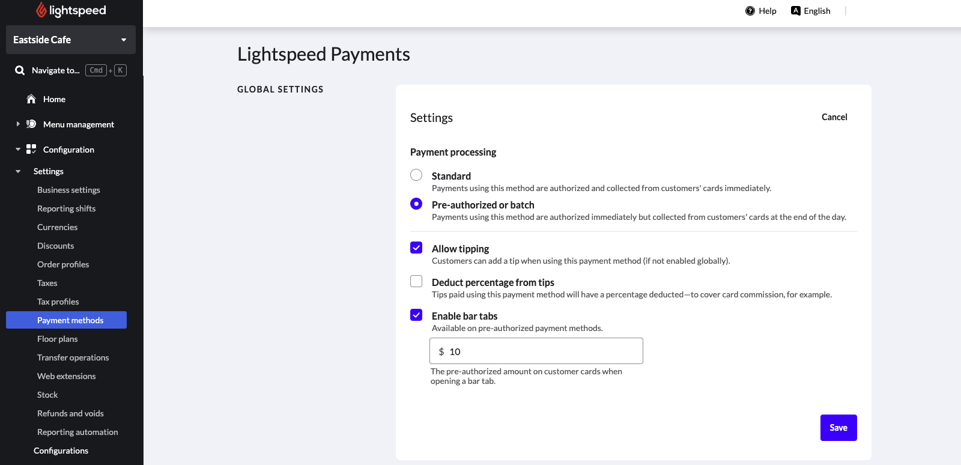The image size is (961, 465).
Task: Click the pre-authorized amount helper text
Action: [x=526, y=376]
